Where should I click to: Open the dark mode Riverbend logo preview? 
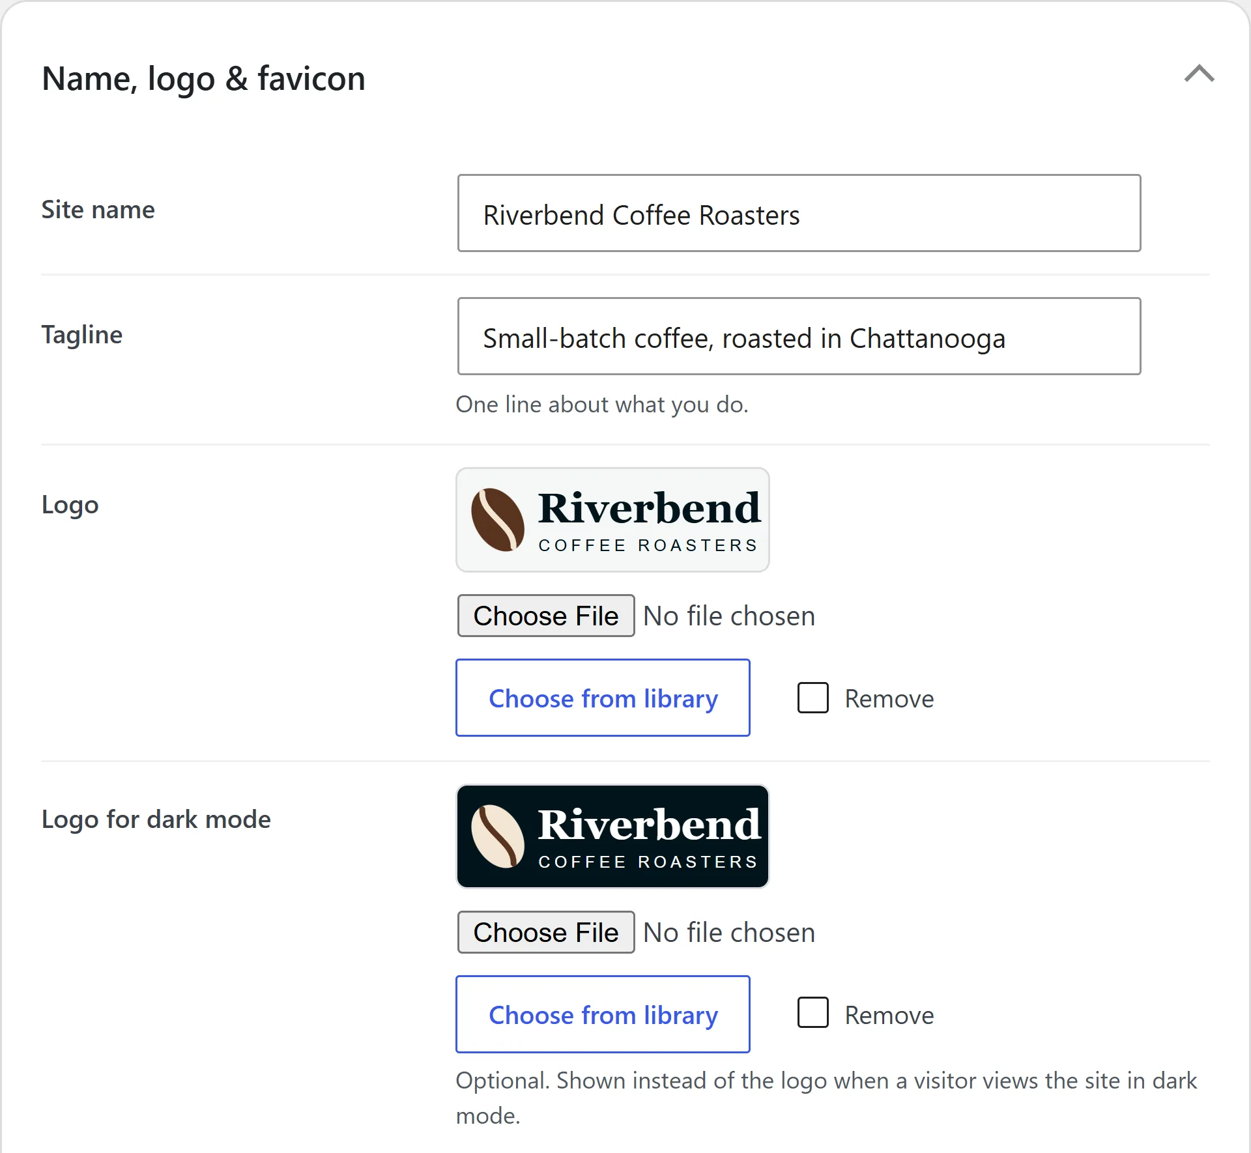[x=612, y=836]
